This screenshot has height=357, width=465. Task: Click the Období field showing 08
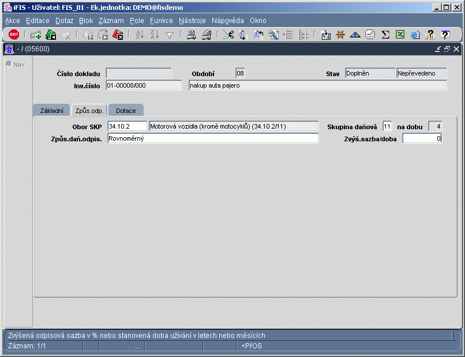point(240,73)
